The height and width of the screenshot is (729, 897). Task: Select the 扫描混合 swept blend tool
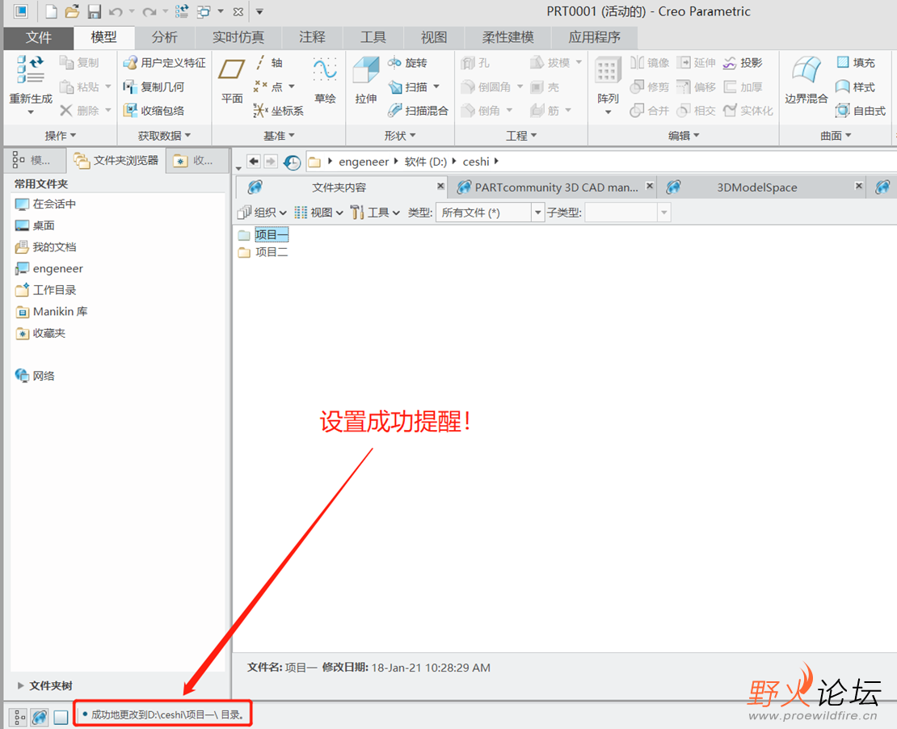coord(418,111)
